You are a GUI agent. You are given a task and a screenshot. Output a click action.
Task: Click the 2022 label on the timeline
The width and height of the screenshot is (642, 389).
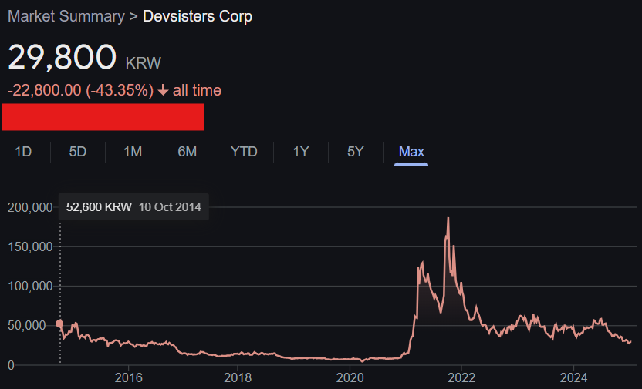[461, 377]
